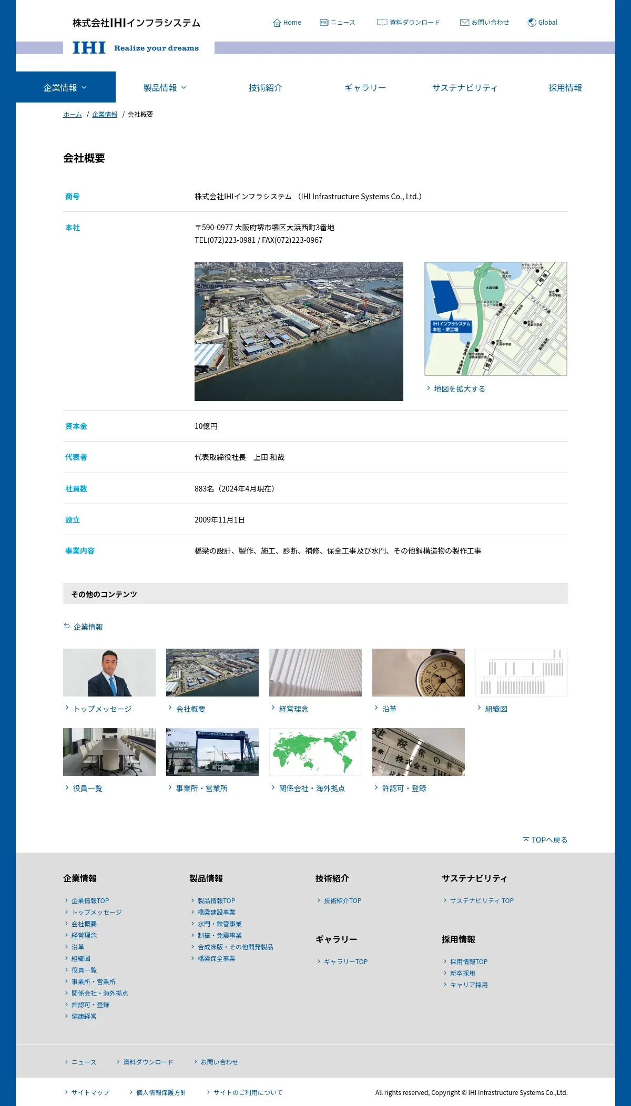Click the サイトマップ link
This screenshot has height=1106, width=631.
[x=90, y=1092]
